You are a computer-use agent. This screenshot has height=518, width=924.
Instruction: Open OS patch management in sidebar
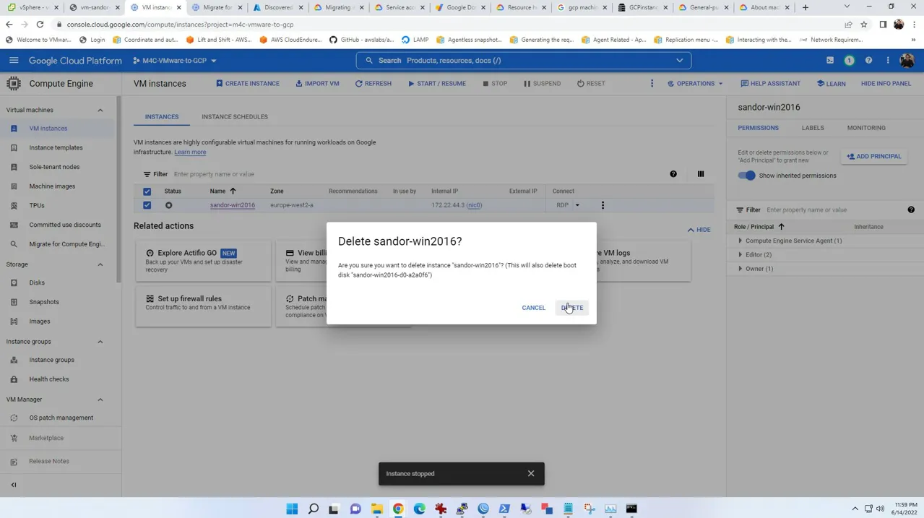(61, 418)
